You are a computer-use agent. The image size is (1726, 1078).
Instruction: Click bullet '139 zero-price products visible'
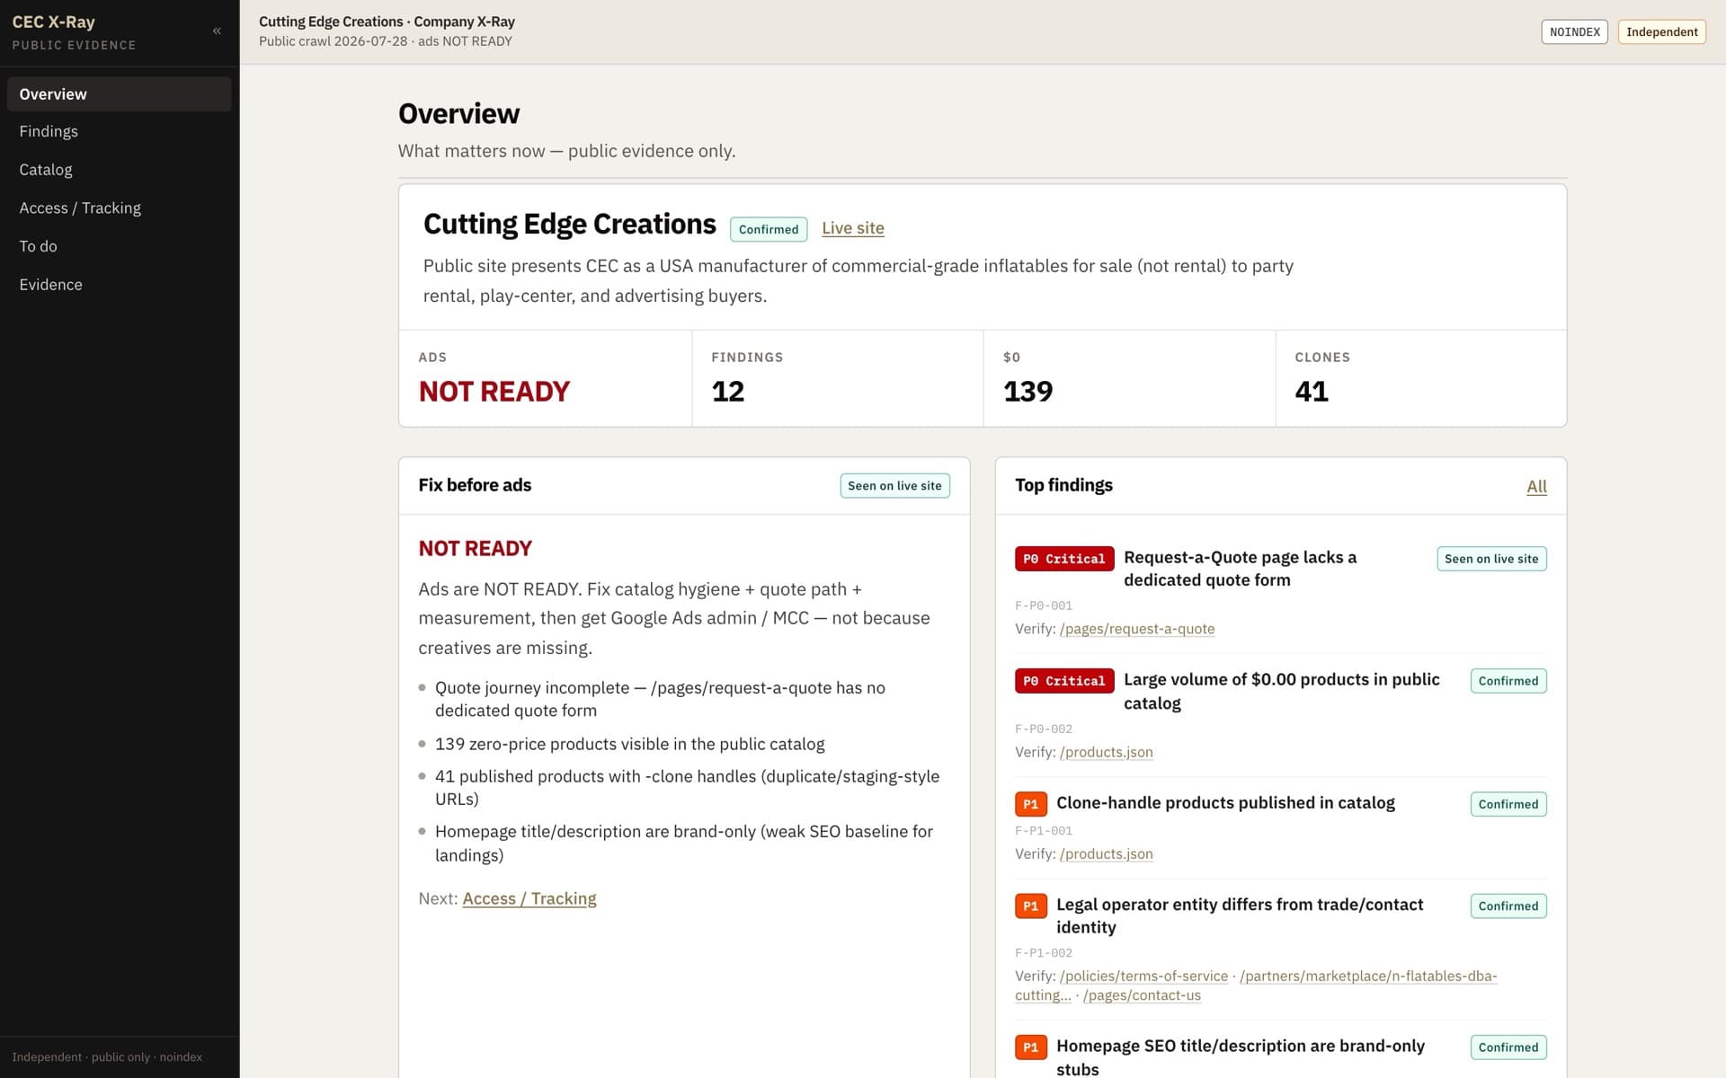click(629, 744)
